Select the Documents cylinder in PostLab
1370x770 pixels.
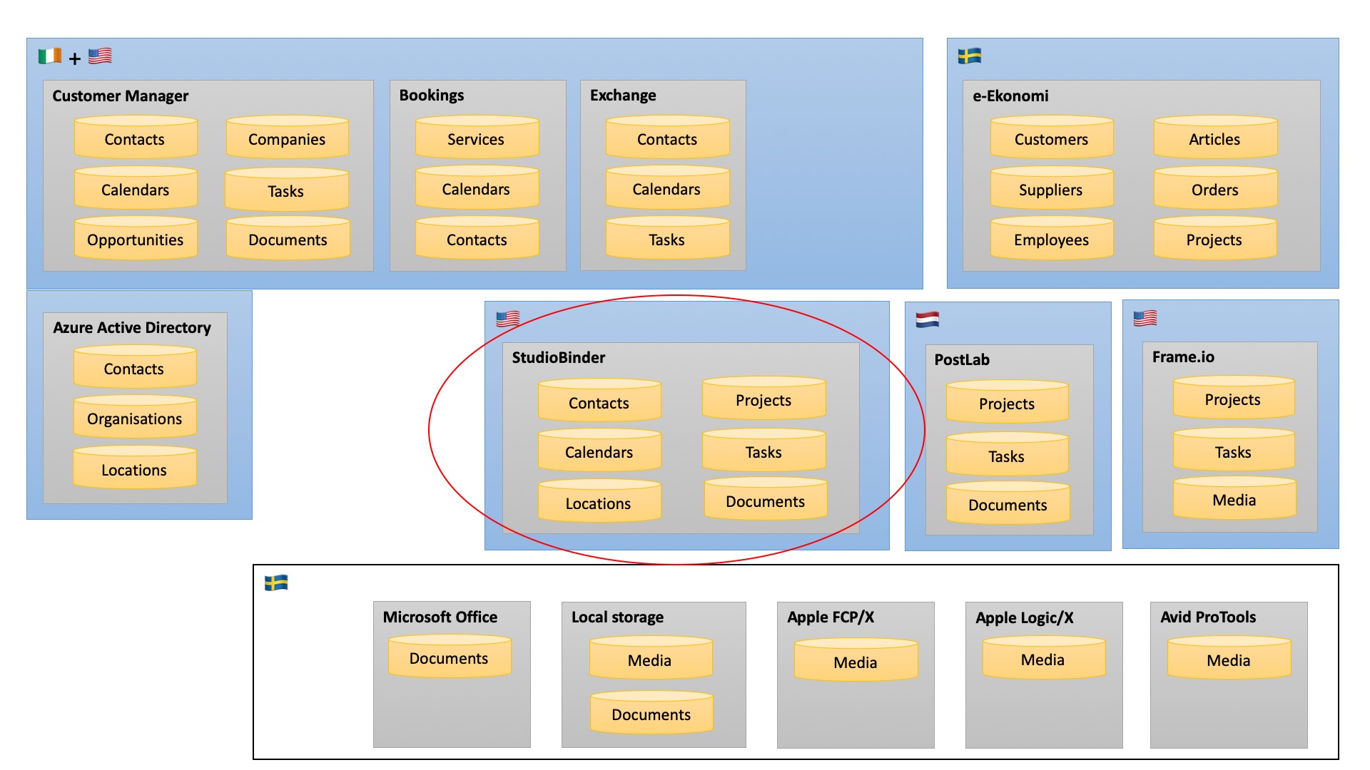pyautogui.click(x=1008, y=503)
